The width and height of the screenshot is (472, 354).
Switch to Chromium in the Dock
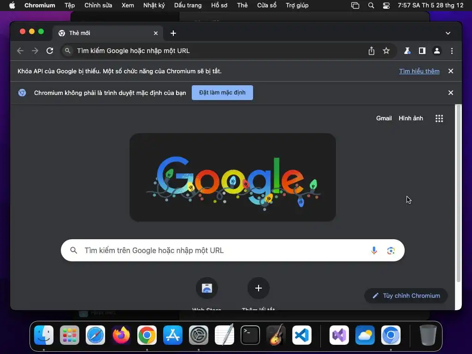391,335
